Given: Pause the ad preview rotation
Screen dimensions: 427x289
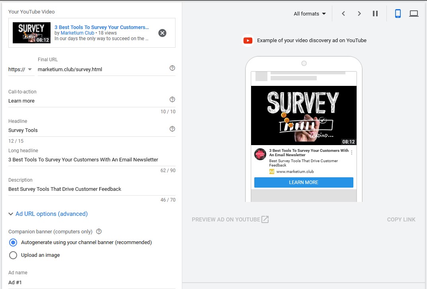Looking at the screenshot, I should click(x=375, y=14).
